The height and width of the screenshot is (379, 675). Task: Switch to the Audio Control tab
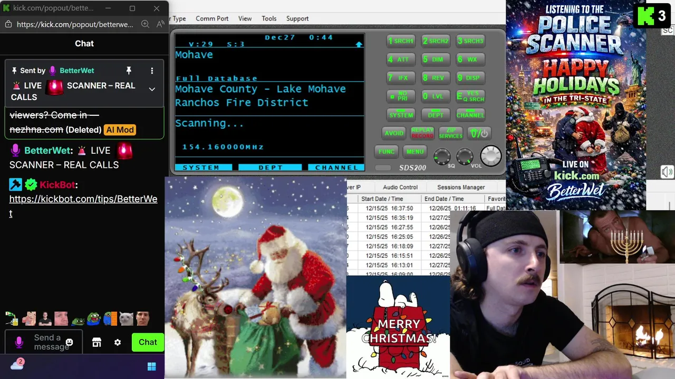coord(400,187)
